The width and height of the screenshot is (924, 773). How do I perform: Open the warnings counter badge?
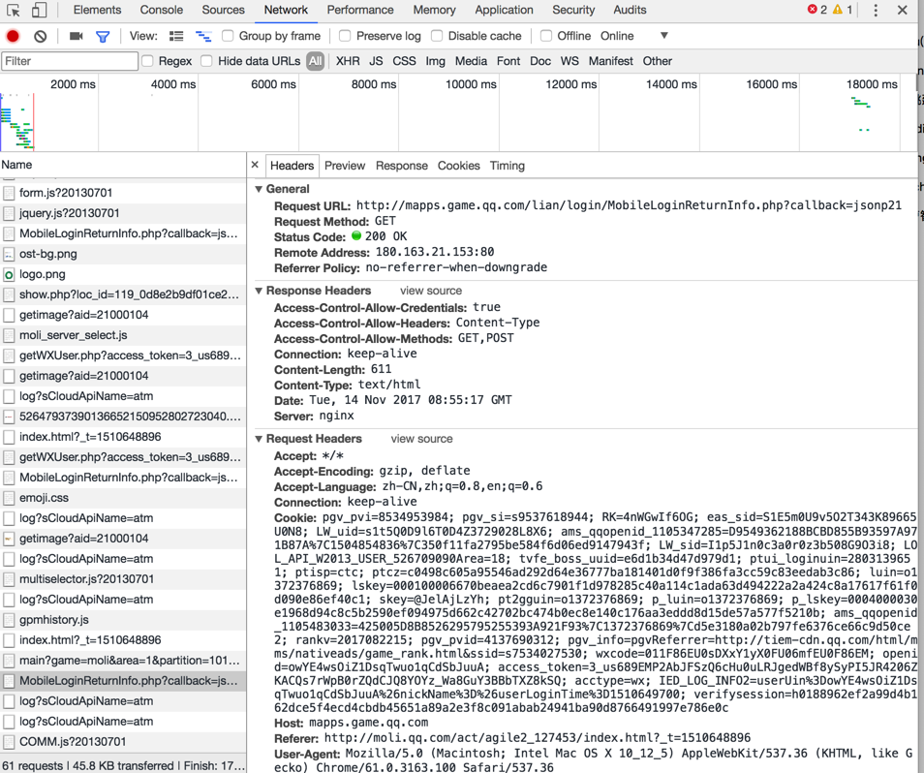843,10
